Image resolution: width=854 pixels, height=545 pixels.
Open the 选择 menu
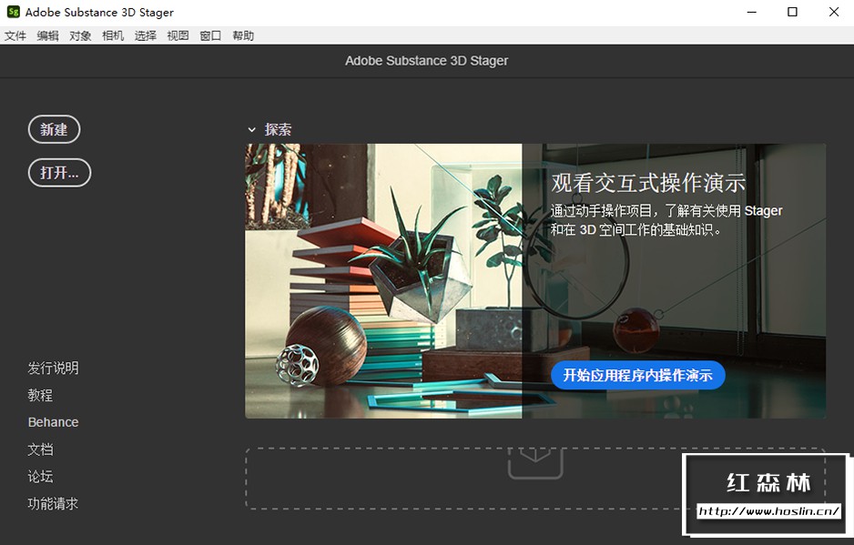click(146, 35)
